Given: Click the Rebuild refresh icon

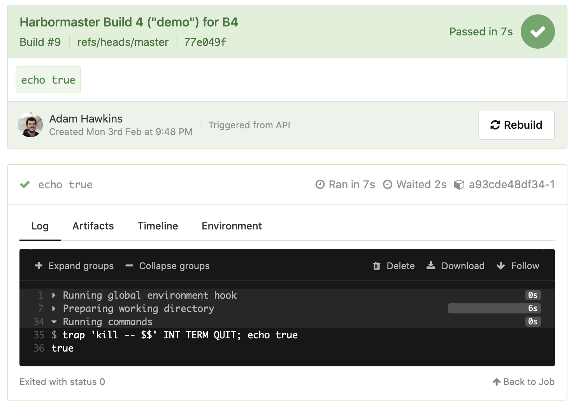Looking at the screenshot, I should [494, 125].
